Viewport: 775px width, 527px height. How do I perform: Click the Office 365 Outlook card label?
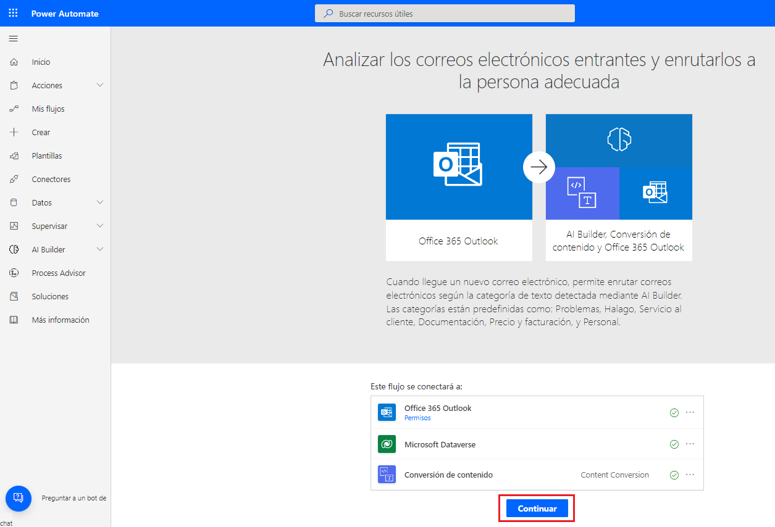[x=458, y=241]
